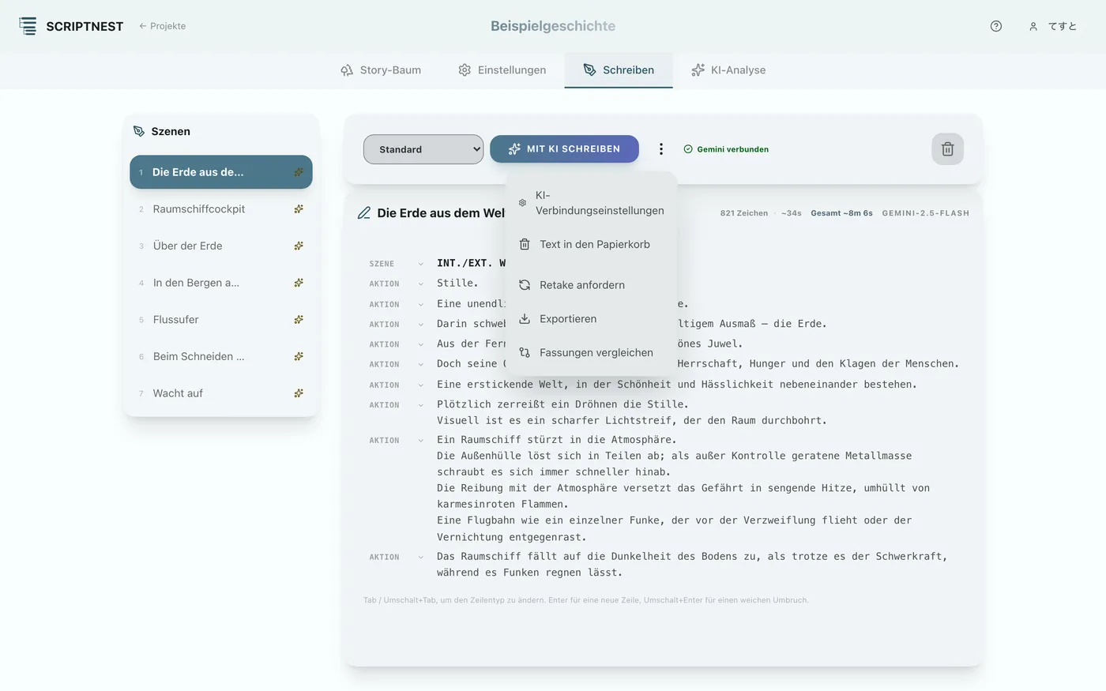
Task: Select Fassungen vergleichen menu entry
Action: pos(591,353)
